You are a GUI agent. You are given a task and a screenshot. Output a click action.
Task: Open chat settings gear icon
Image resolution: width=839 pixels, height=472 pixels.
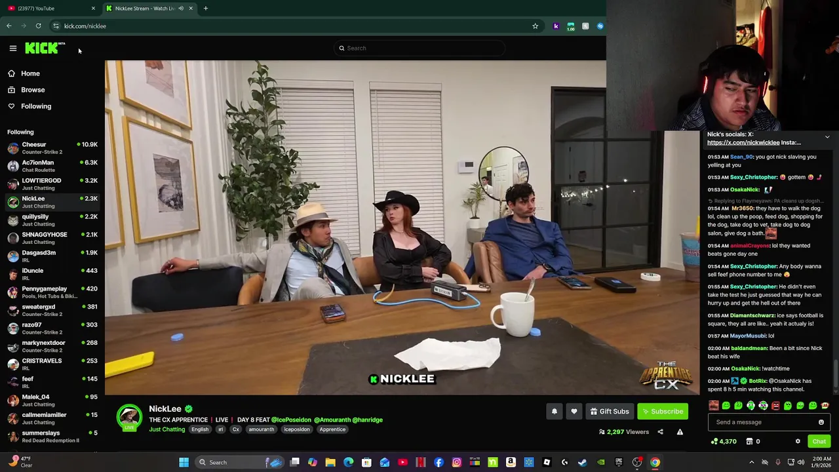tap(798, 441)
